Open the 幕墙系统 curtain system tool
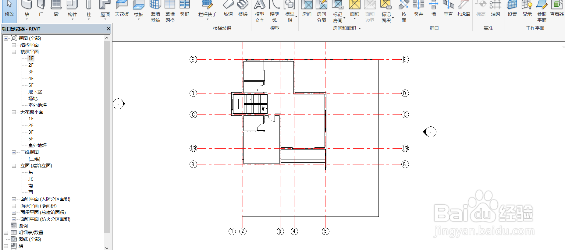 [x=155, y=12]
